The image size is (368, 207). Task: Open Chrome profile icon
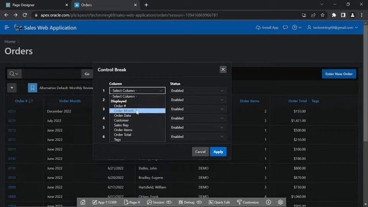pos(352,15)
